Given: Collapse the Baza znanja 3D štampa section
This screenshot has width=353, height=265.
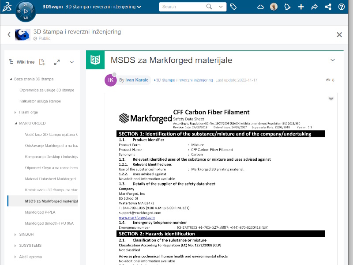Looking at the screenshot, I should pos(11,79).
